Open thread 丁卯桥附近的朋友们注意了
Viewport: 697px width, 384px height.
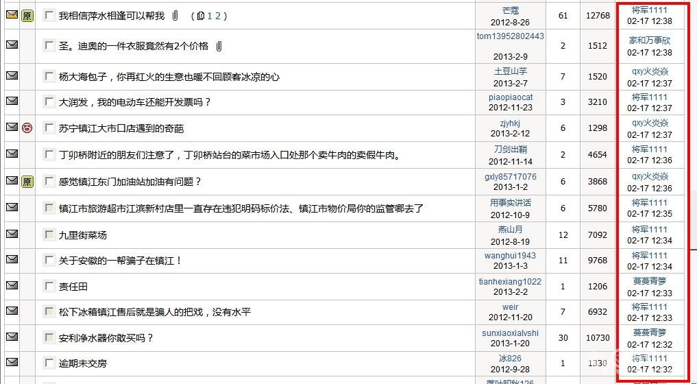click(x=230, y=155)
